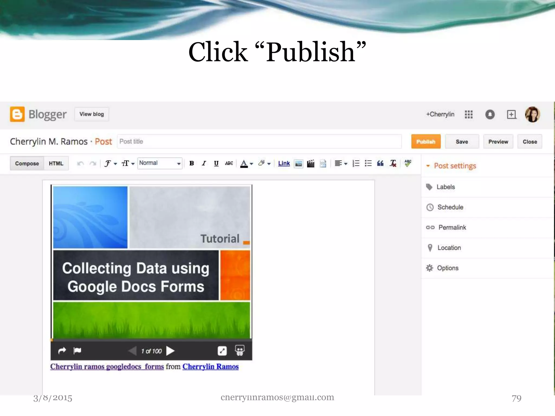Click into the Post title field

(x=259, y=142)
